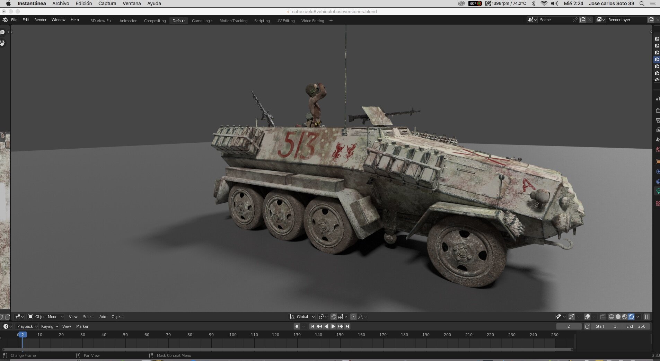
Task: Add a new workspace with plus button
Action: point(331,21)
